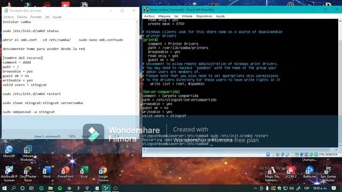Open Task View on taskbar
Screen dimensions: 342x192
tap(32, 188)
